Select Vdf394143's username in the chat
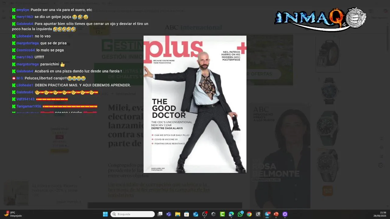Image resolution: width=390 pixels, height=219 pixels. (26, 99)
